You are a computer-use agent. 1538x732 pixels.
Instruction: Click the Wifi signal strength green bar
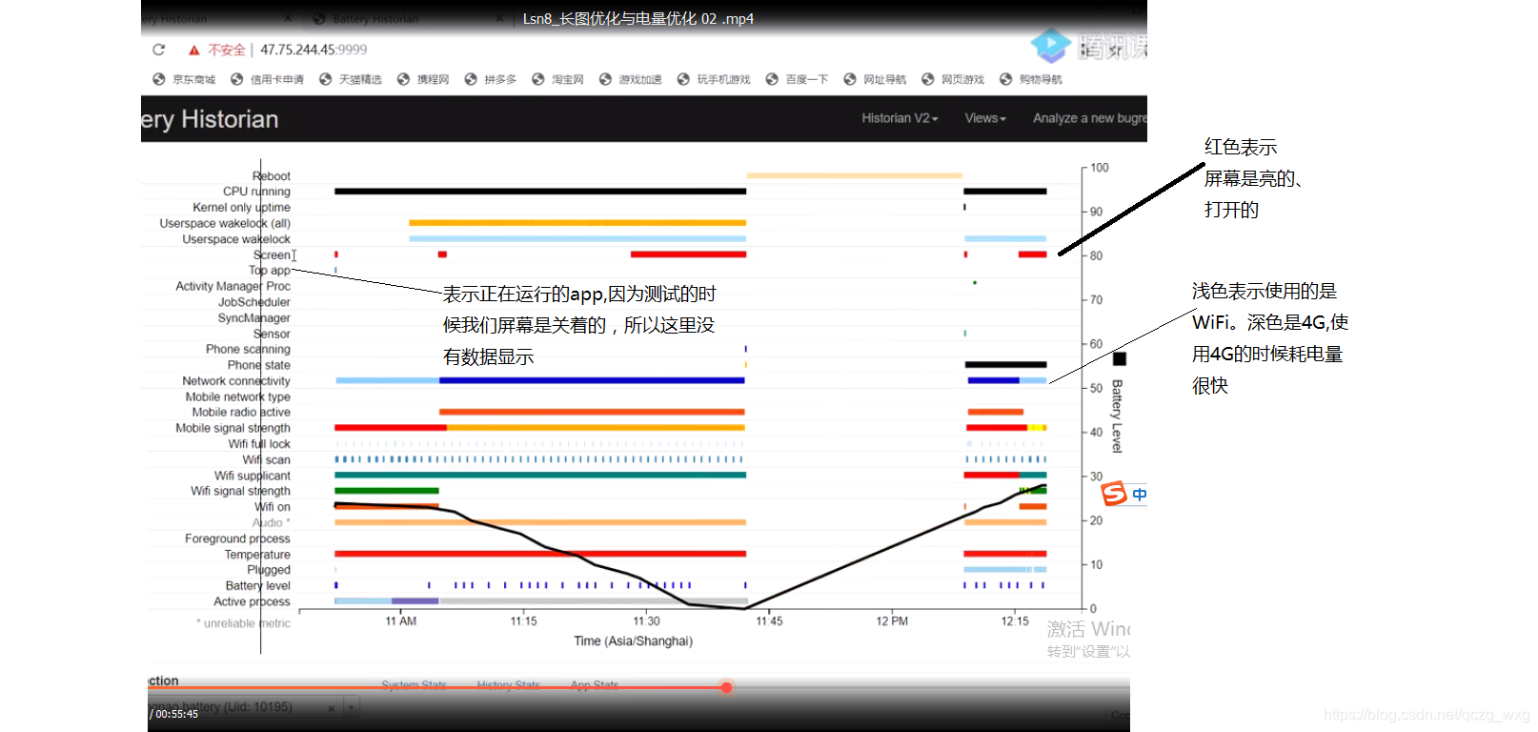pos(387,491)
